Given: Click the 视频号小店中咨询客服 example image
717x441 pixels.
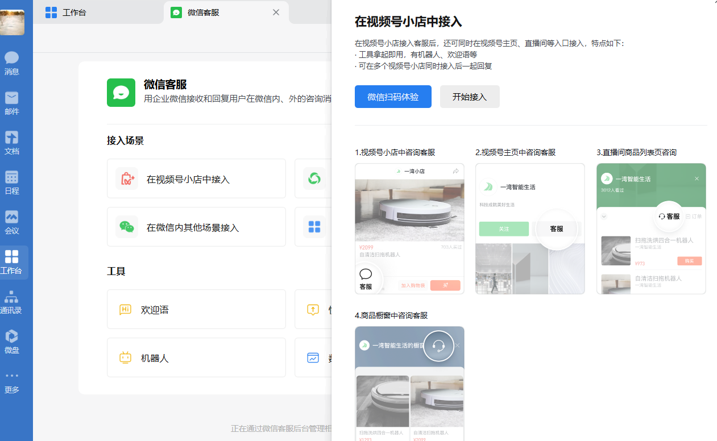Looking at the screenshot, I should pos(409,228).
